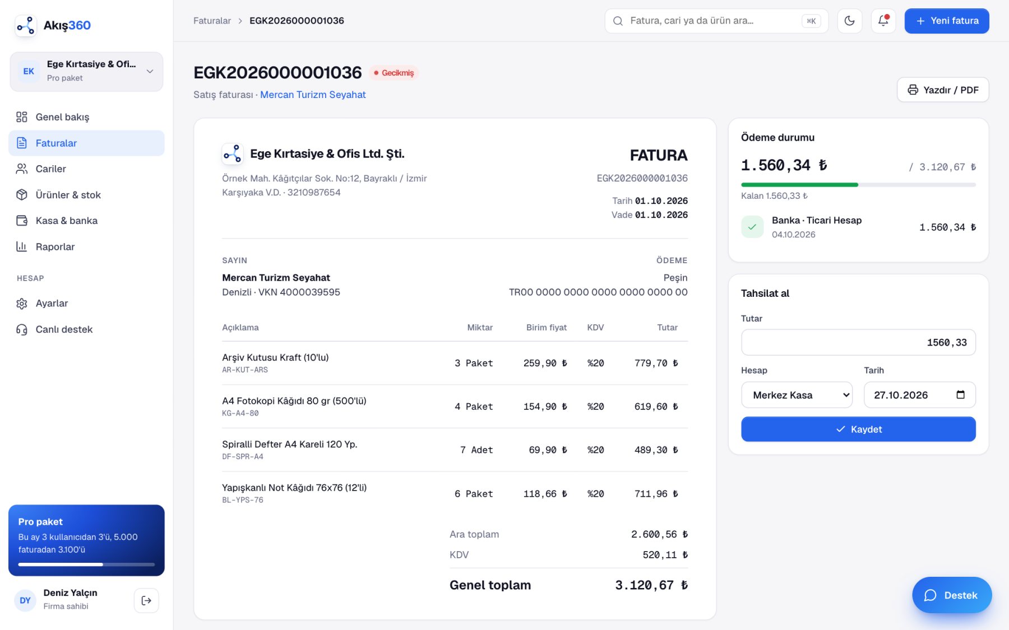Click Faturalar breadcrumb link
The width and height of the screenshot is (1009, 630).
click(x=212, y=21)
